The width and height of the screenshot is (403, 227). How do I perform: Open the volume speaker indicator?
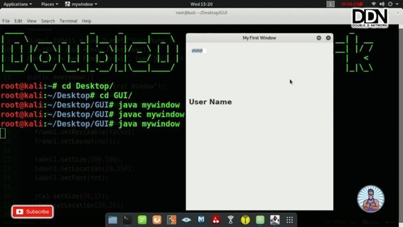[x=382, y=4]
